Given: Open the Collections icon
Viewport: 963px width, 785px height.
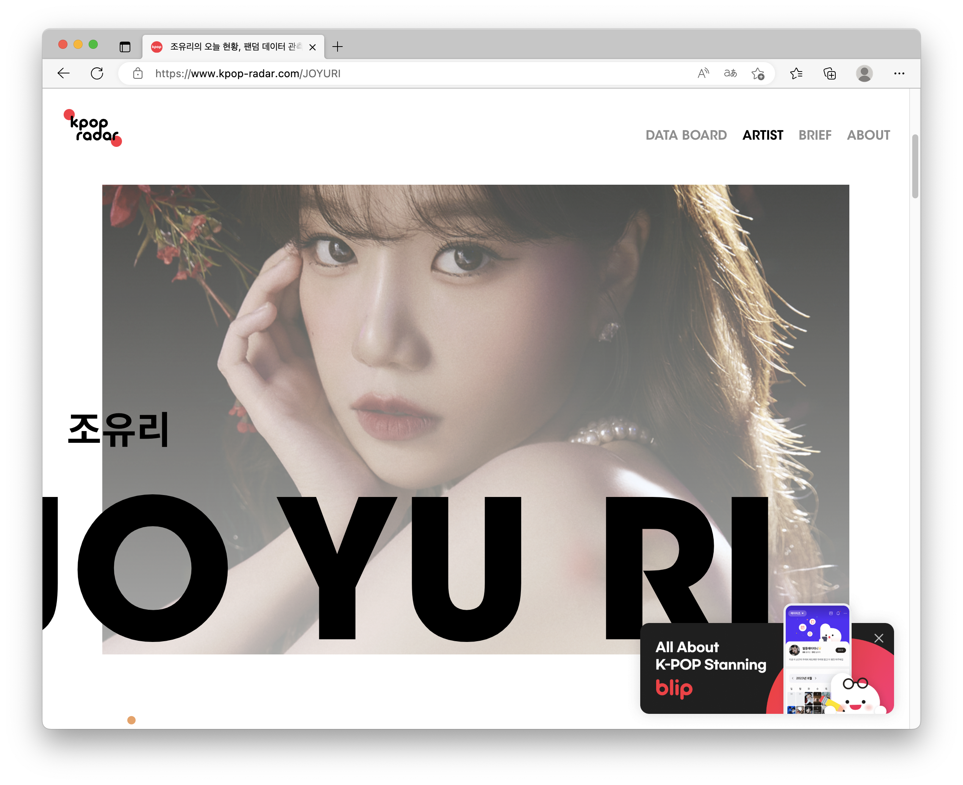Looking at the screenshot, I should coord(830,73).
